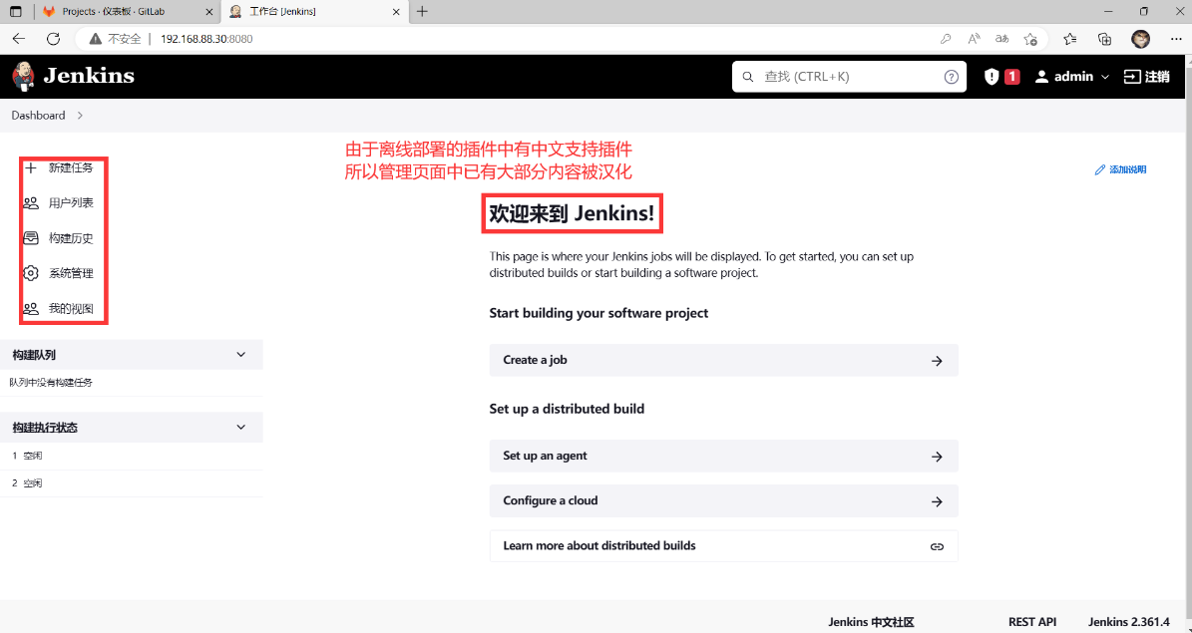
Task: Click the link icon on Learn more row
Action: (937, 546)
